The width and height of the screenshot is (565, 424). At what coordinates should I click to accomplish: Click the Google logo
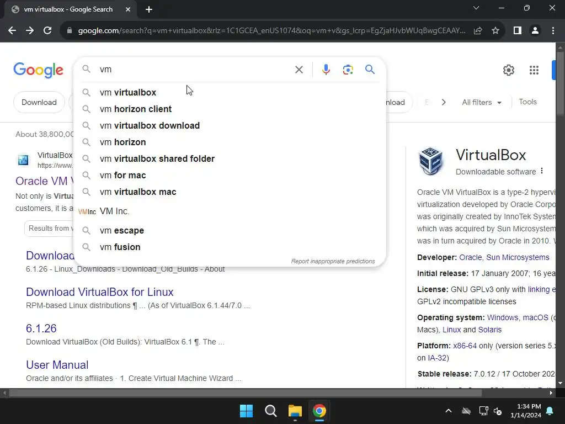click(x=38, y=70)
